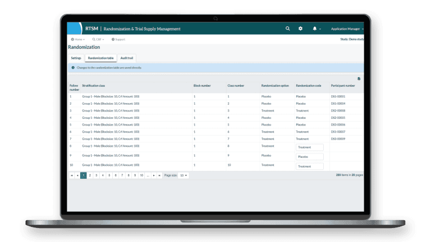Expand the Application Manager user menu
The height and width of the screenshot is (242, 431).
pos(347,29)
